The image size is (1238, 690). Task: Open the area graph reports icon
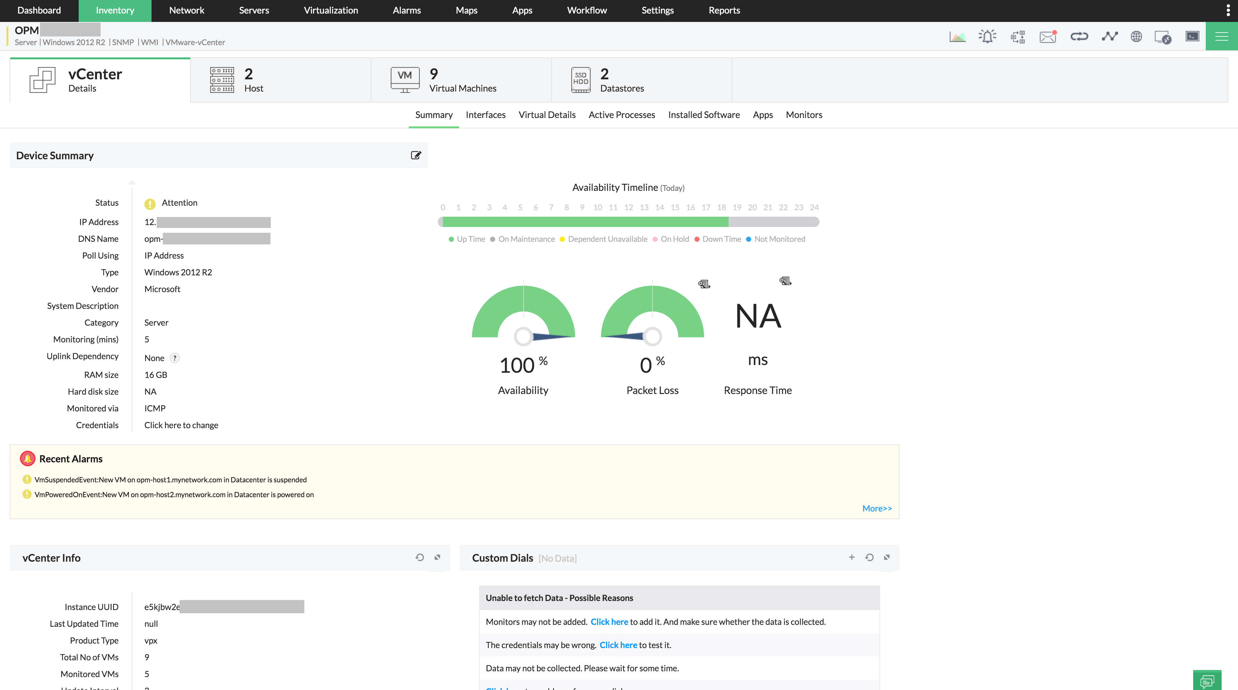(957, 36)
